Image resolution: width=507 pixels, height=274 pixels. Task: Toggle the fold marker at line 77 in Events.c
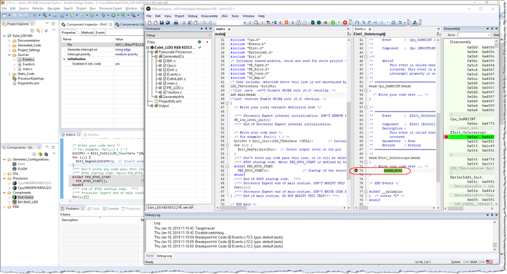[x=366, y=192]
